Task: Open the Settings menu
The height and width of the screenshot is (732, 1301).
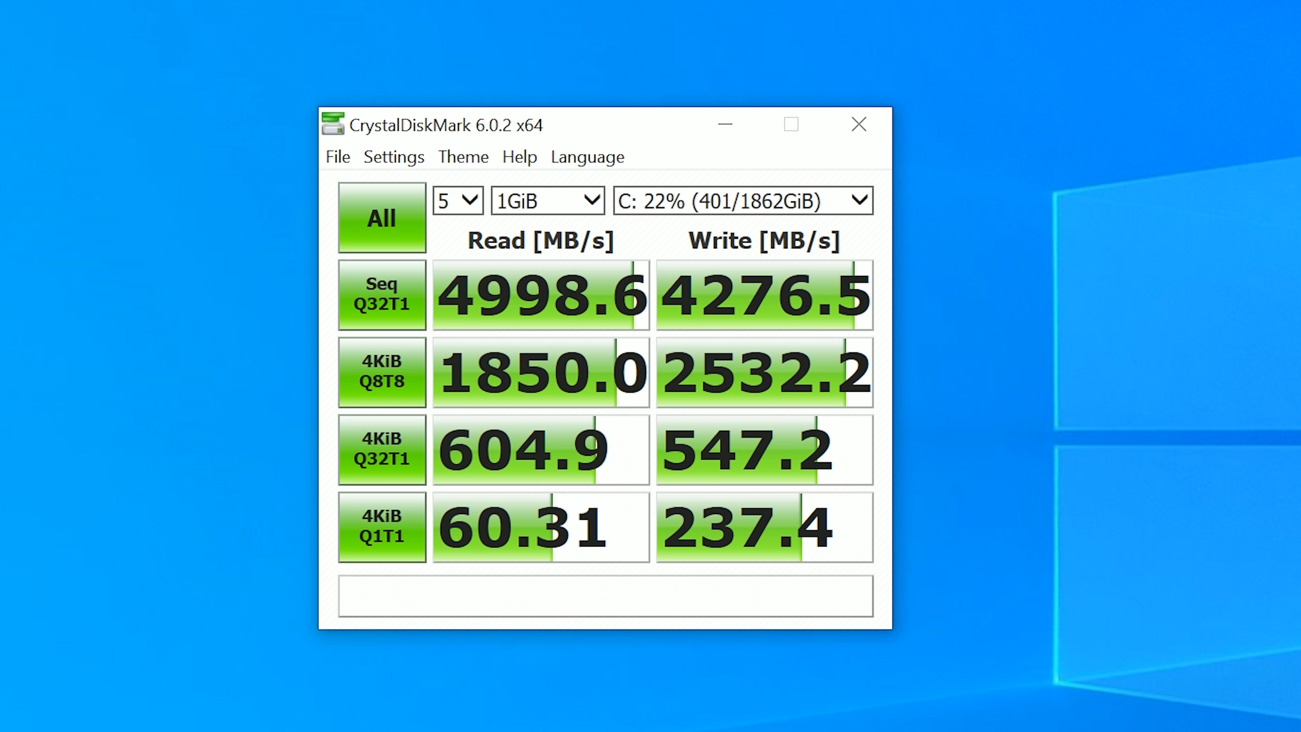Action: tap(394, 157)
